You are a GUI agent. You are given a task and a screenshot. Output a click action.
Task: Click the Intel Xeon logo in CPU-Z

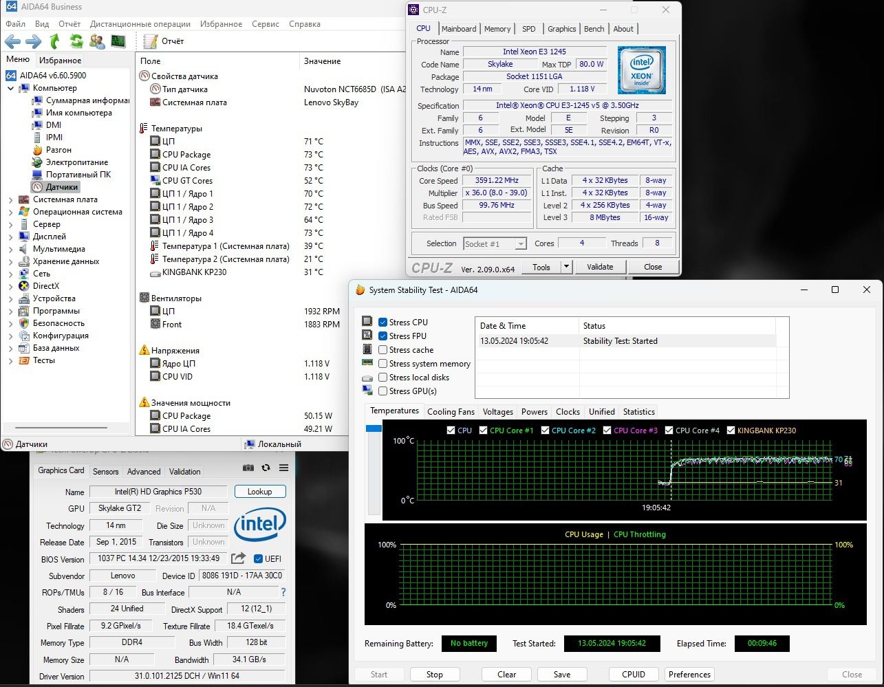(x=641, y=69)
